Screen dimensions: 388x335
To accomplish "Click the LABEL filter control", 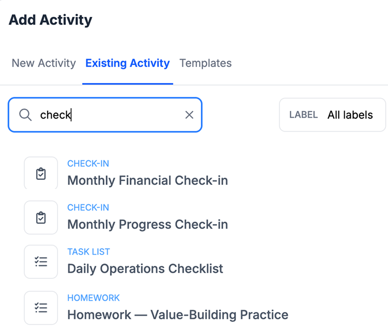I will [x=303, y=115].
